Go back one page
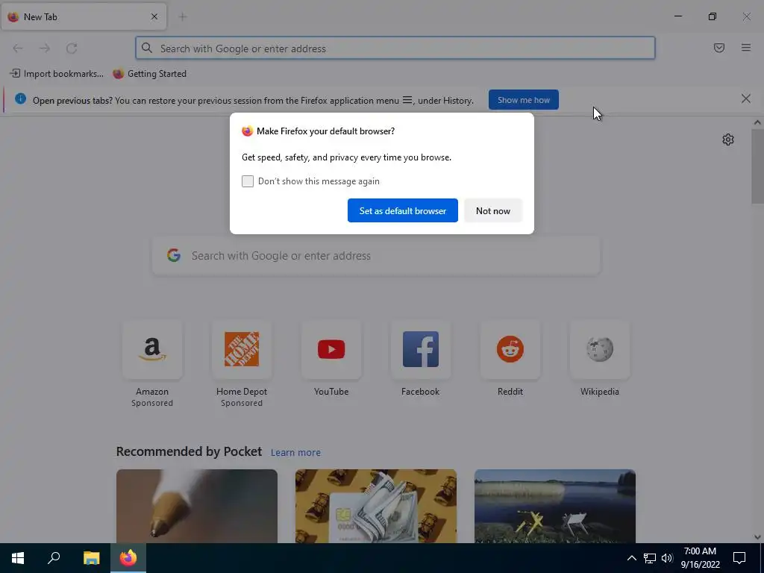The width and height of the screenshot is (764, 573). (18, 48)
